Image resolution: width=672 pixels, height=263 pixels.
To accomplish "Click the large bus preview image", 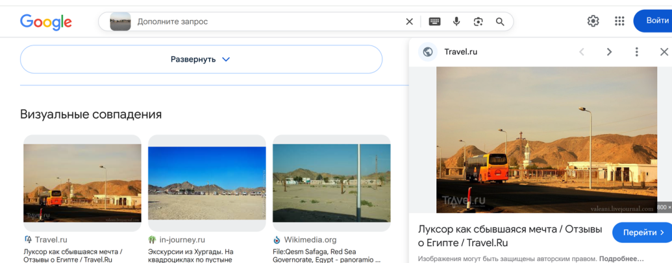I will [x=547, y=140].
